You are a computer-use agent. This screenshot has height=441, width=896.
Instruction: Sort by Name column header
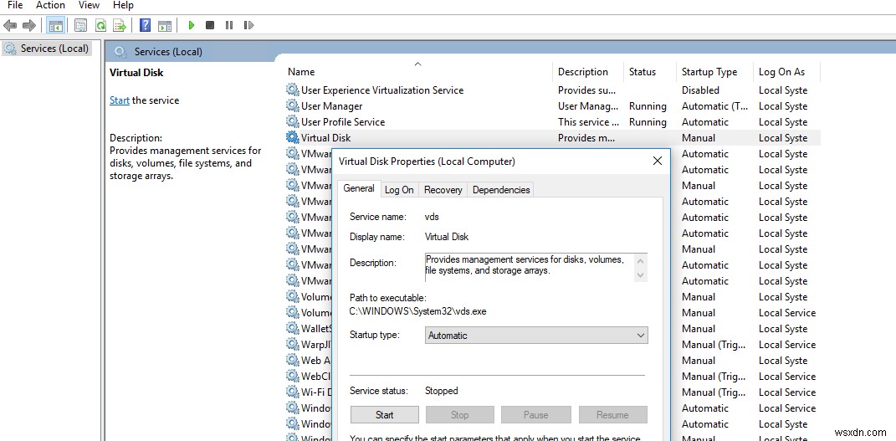(x=301, y=71)
